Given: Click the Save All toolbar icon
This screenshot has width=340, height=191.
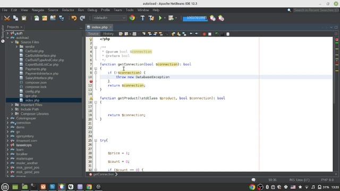Looking at the screenshot, I should point(62,18).
